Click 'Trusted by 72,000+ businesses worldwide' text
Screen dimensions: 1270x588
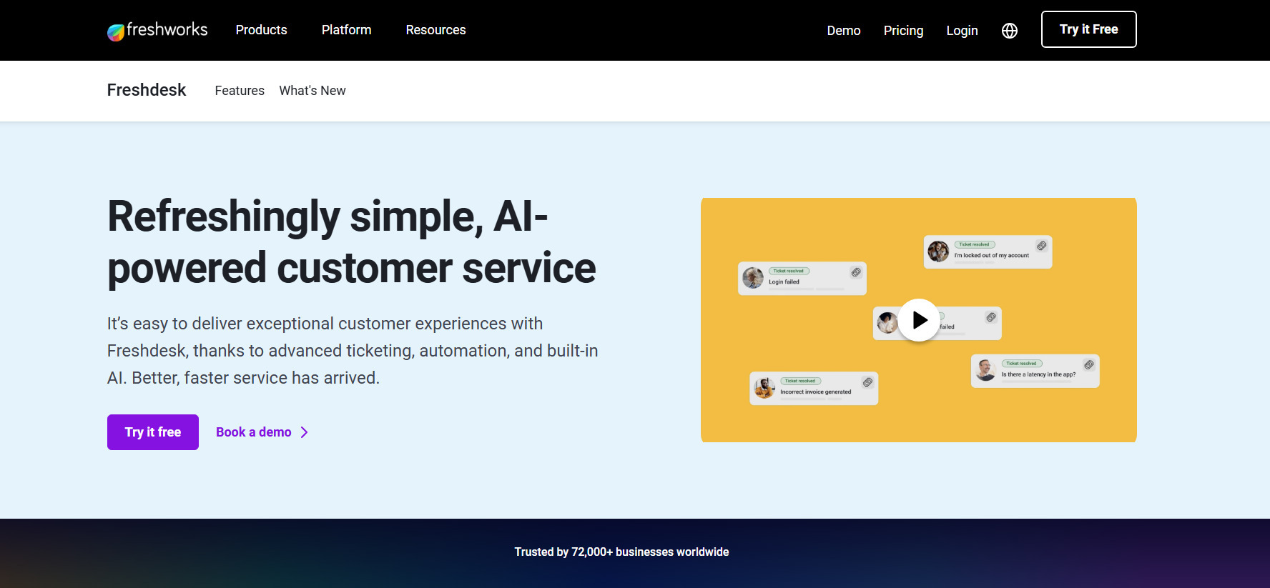coord(622,552)
